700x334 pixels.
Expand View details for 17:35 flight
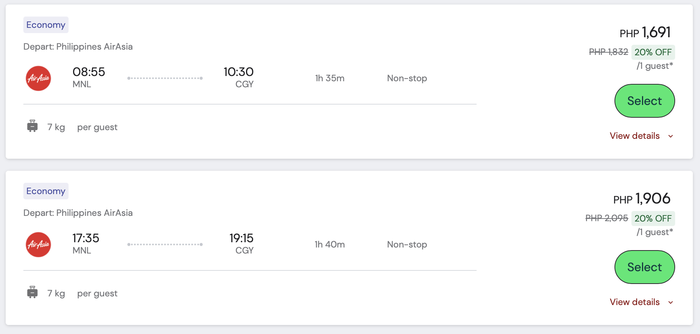635,302
